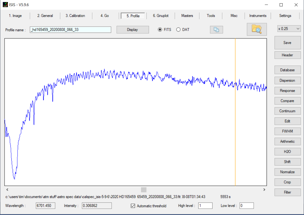This screenshot has width=304, height=215.
Task: Click the H2O correction button
Action: pos(287,152)
